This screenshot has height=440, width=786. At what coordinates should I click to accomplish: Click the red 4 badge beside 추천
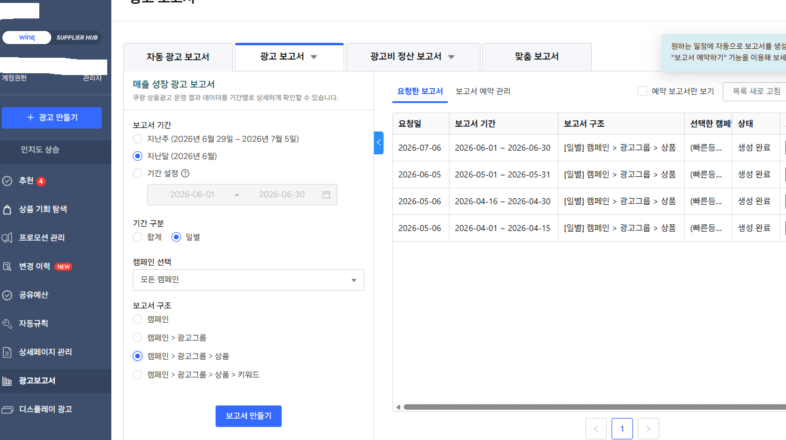(41, 181)
